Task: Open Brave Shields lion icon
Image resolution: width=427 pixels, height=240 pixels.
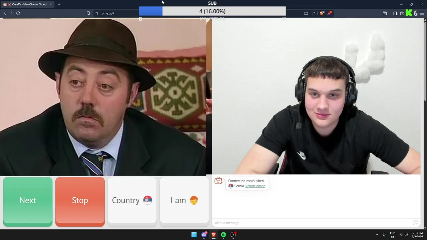Action: [322, 13]
